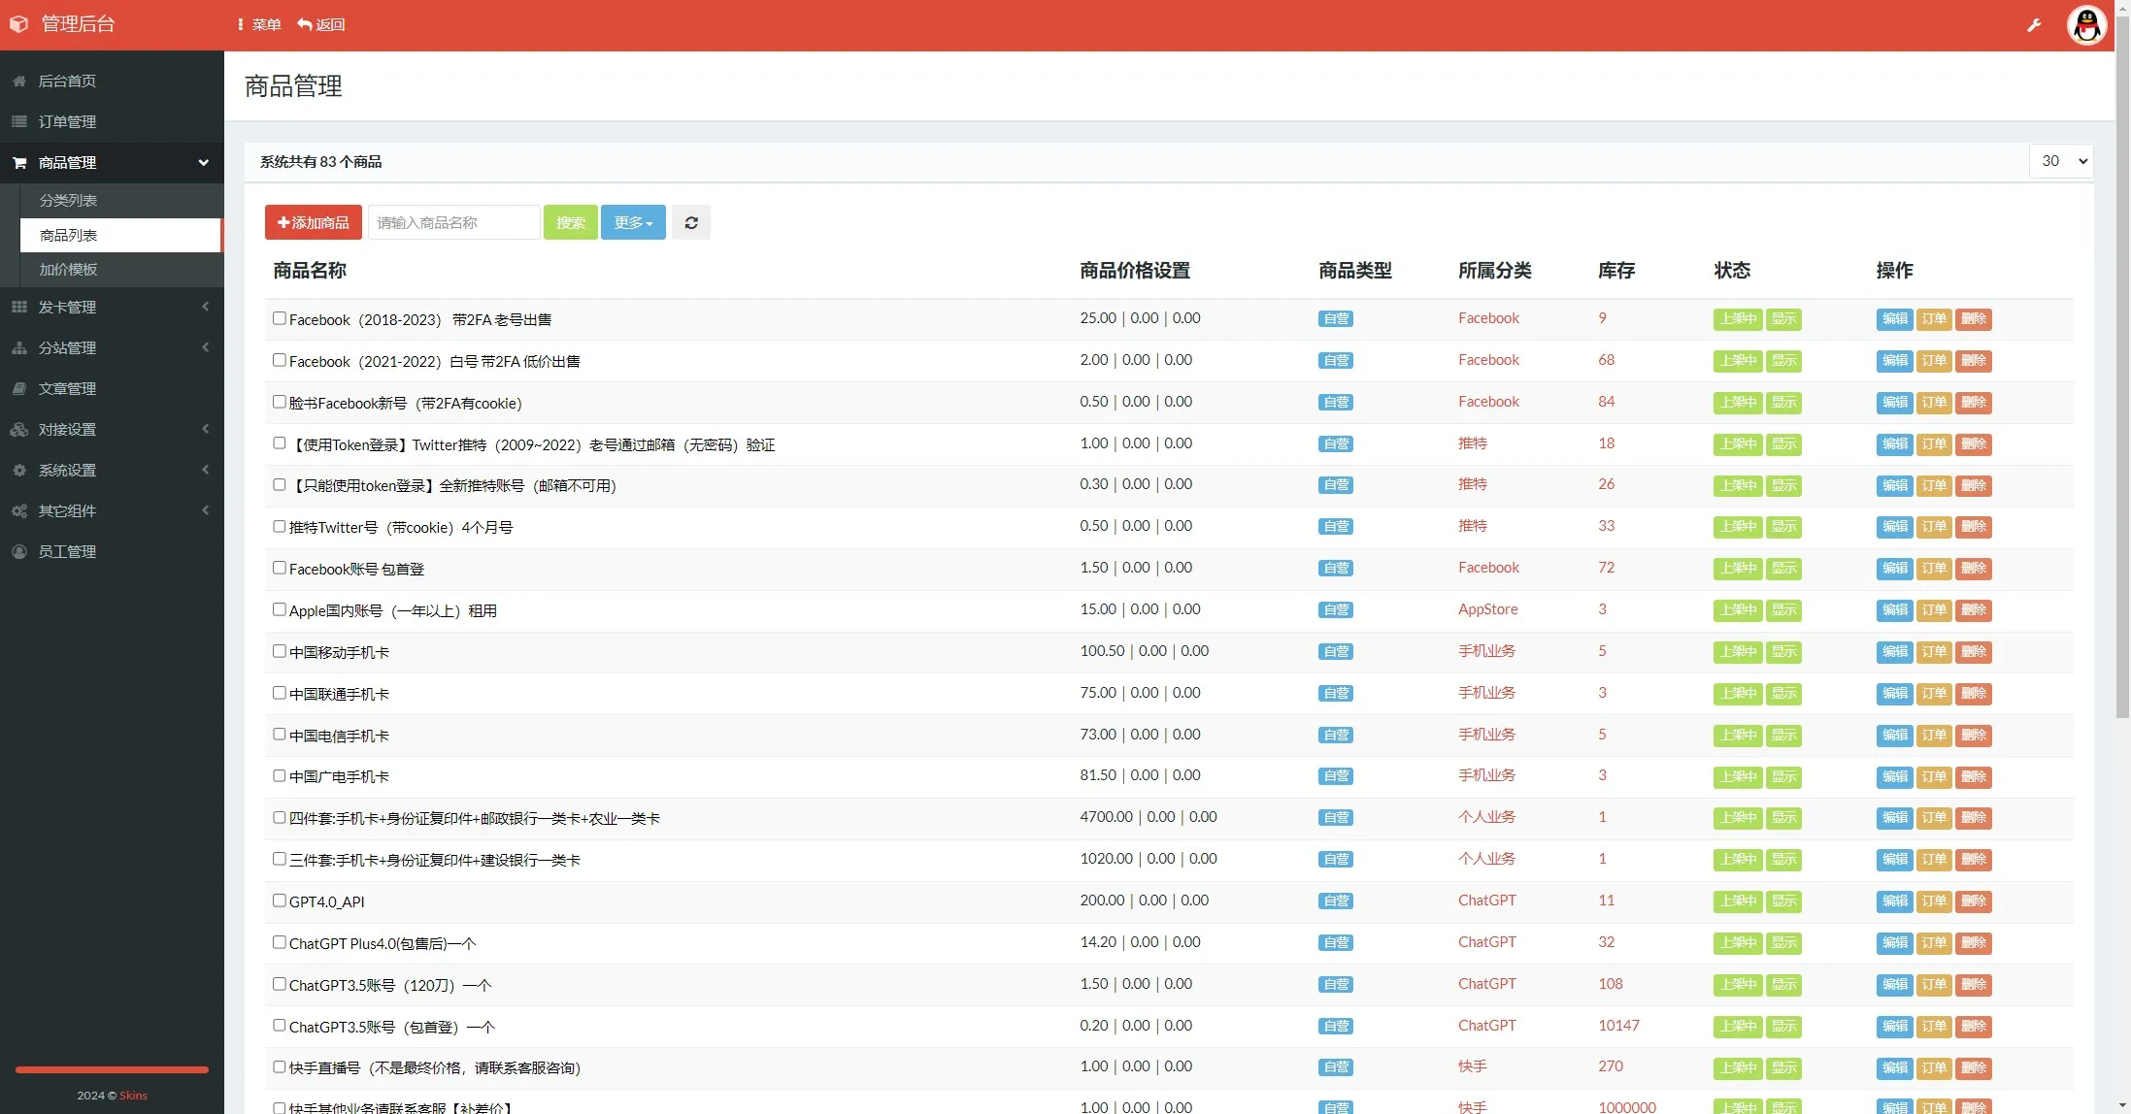Click the 添加商品 button
2131x1114 pixels.
coord(313,222)
